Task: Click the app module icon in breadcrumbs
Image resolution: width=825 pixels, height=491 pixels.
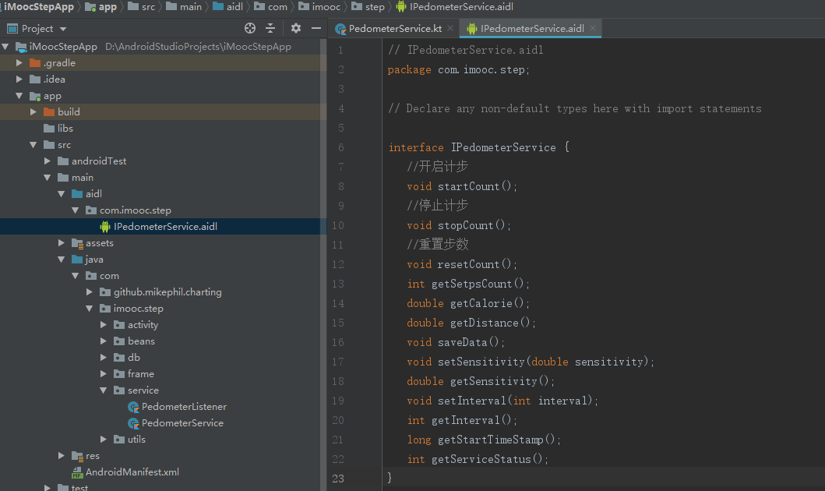Action: [92, 6]
